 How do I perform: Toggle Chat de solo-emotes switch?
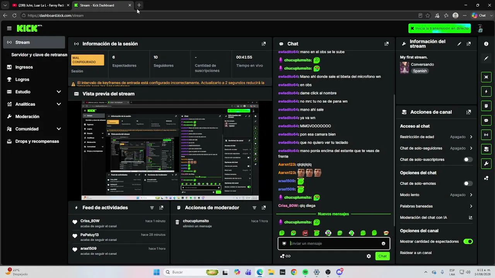tap(468, 184)
